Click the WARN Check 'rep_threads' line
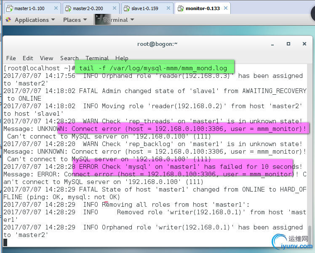 [x=153, y=121]
